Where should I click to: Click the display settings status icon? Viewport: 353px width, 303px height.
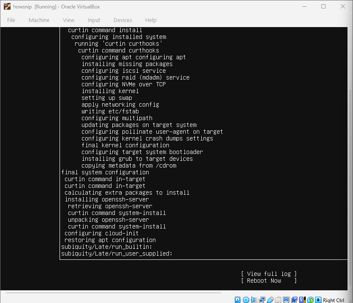click(286, 300)
